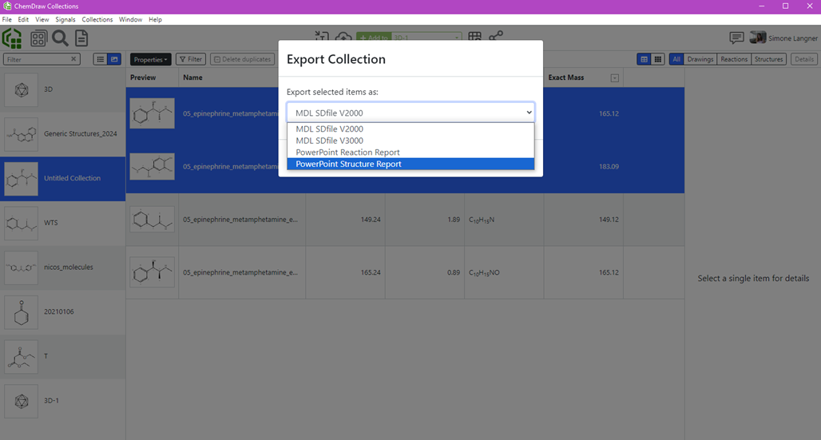The image size is (821, 440).
Task: Select the nicos_molecules collection
Action: (x=63, y=268)
